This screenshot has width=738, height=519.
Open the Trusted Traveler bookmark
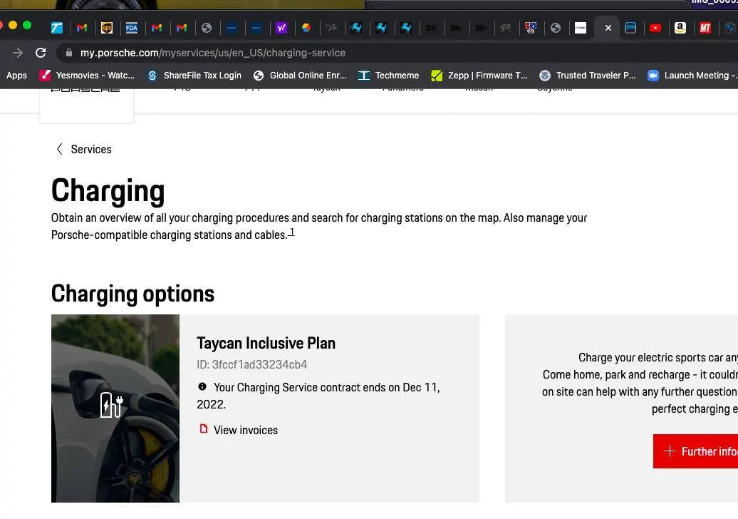(x=588, y=76)
